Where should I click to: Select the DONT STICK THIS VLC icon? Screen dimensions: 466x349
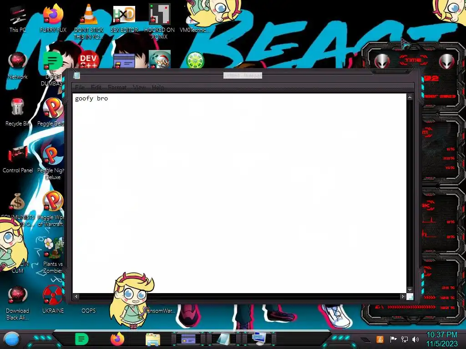pos(89,21)
